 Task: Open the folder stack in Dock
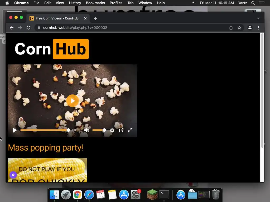pyautogui.click(x=192, y=194)
